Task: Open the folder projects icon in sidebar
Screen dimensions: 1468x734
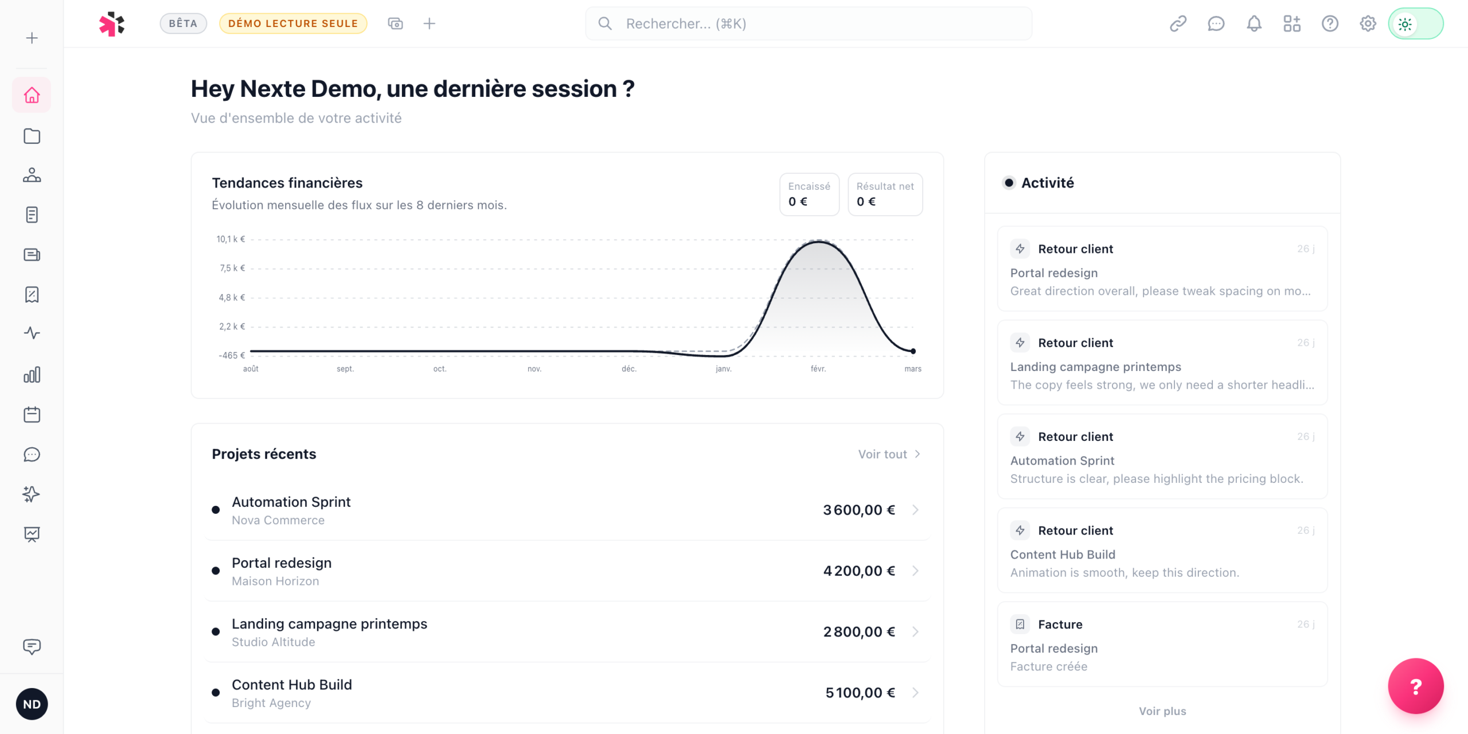Action: coord(32,136)
